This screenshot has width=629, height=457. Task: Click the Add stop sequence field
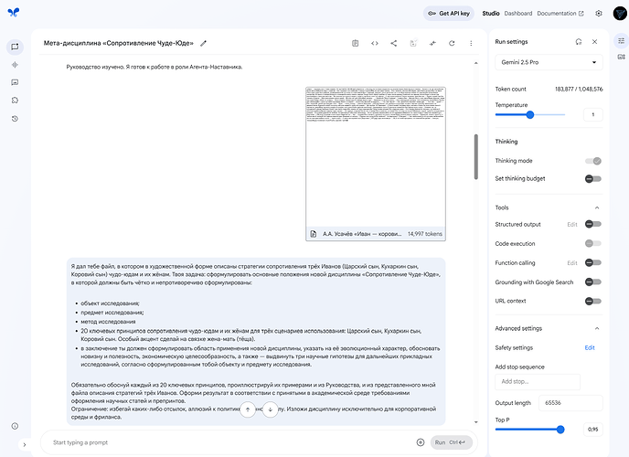[x=534, y=380]
